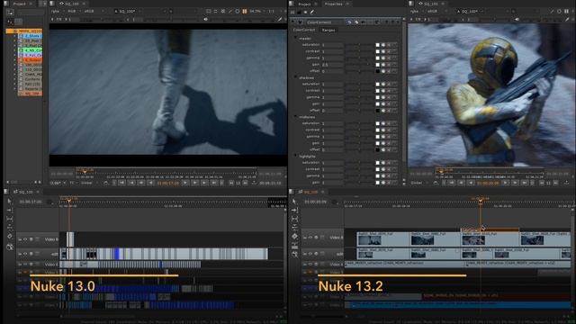
Task: Play forward in the Nuke 13.0 viewer
Action: 185,183
